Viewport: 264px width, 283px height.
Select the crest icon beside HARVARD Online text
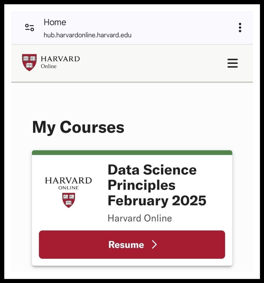tap(29, 62)
